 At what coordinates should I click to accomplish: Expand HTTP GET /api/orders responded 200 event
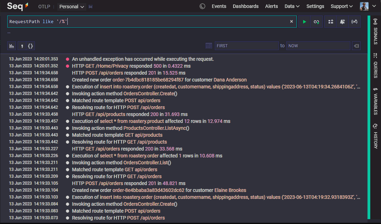tap(127, 149)
